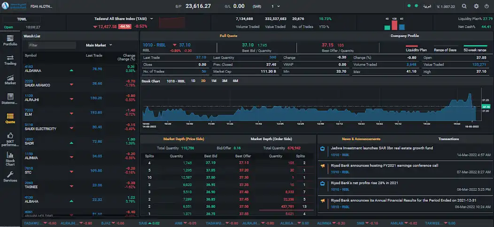The image size is (494, 227).
Task: Switch language to Arabic
Action: pos(427,6)
